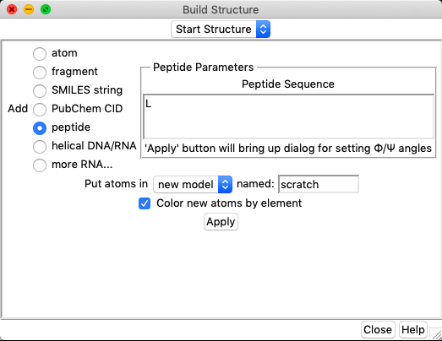Screen dimensions: 442x341
Task: Click the Close button
Action: click(x=378, y=329)
